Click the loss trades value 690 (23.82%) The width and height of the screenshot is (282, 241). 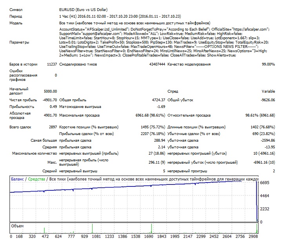(264, 134)
